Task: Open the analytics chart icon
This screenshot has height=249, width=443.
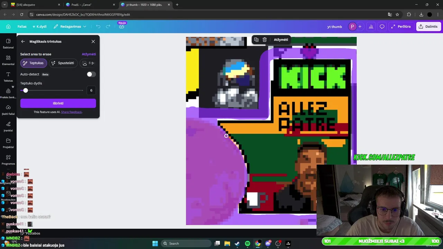Action: coord(371,27)
